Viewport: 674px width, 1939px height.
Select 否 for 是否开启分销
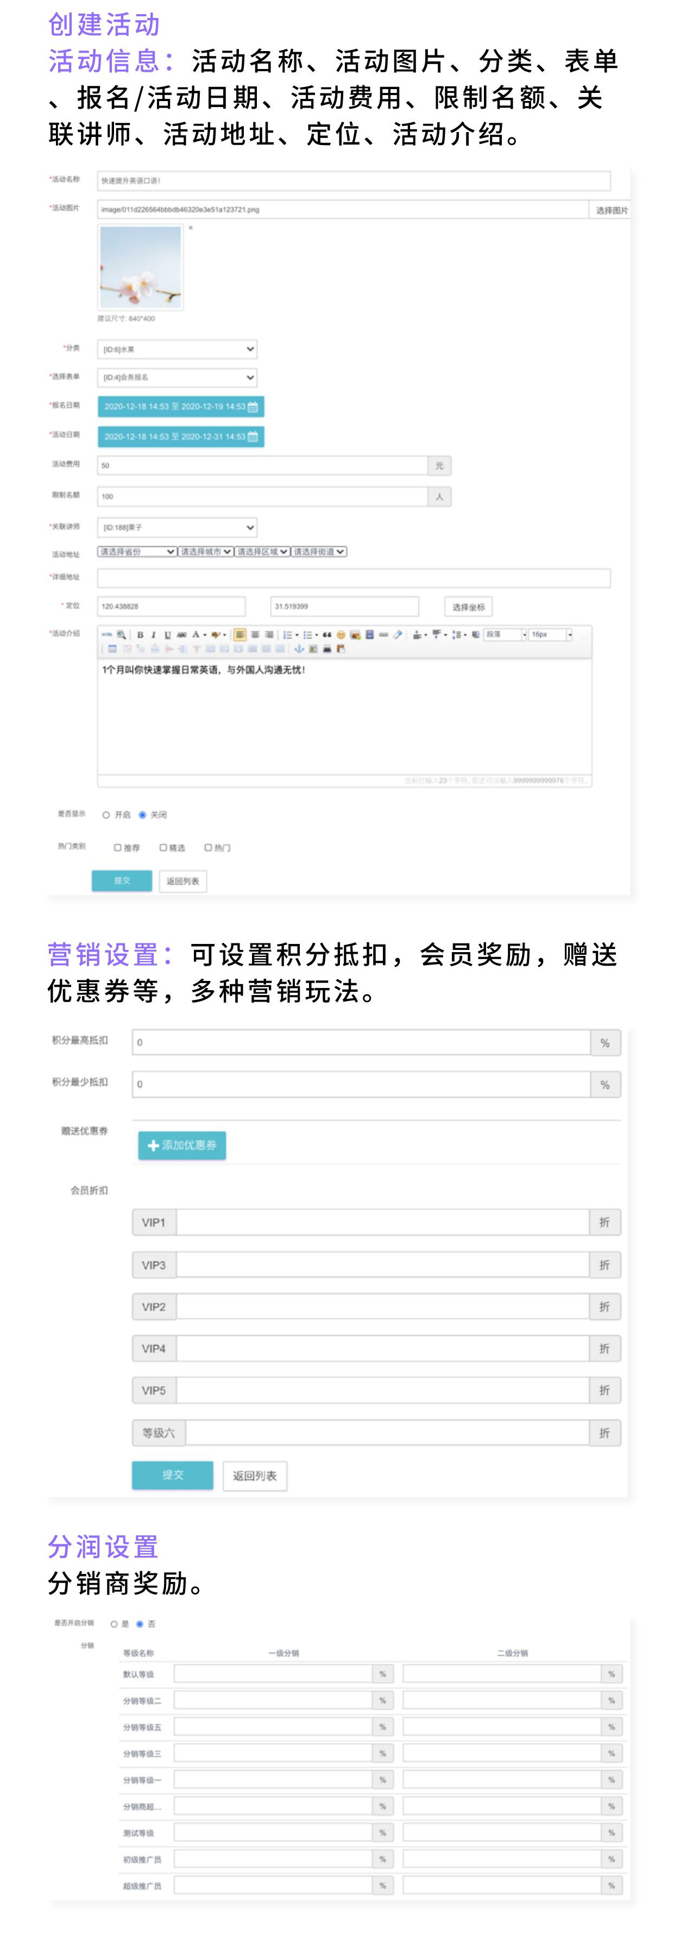(140, 1624)
